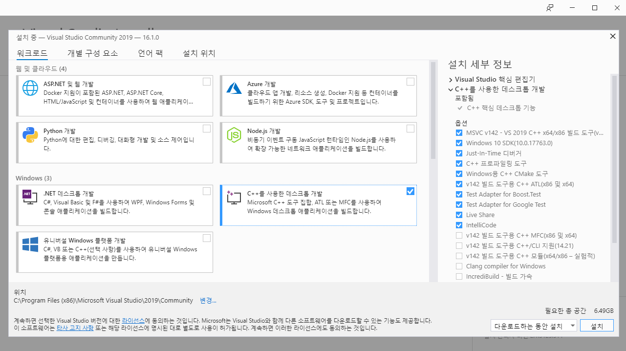Screen dimensions: 626x351
Task: Check the Universal Windows Platform workload box
Action: tap(207, 238)
